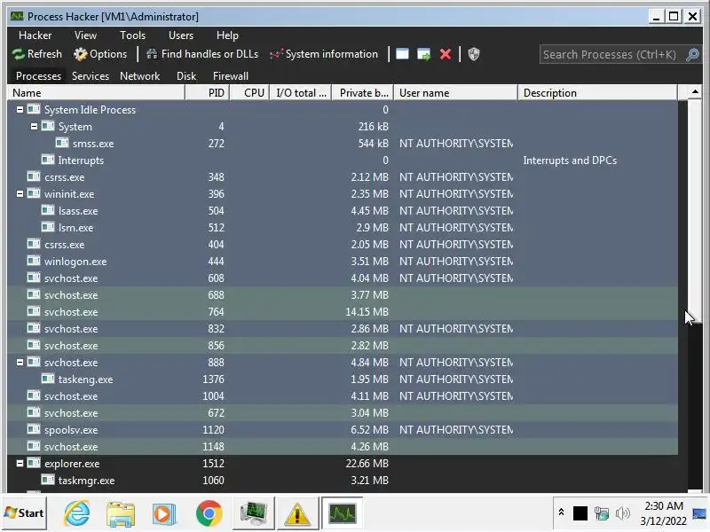Collapse the wininit.exe tree node
Screen dimensions: 710x532
20,193
